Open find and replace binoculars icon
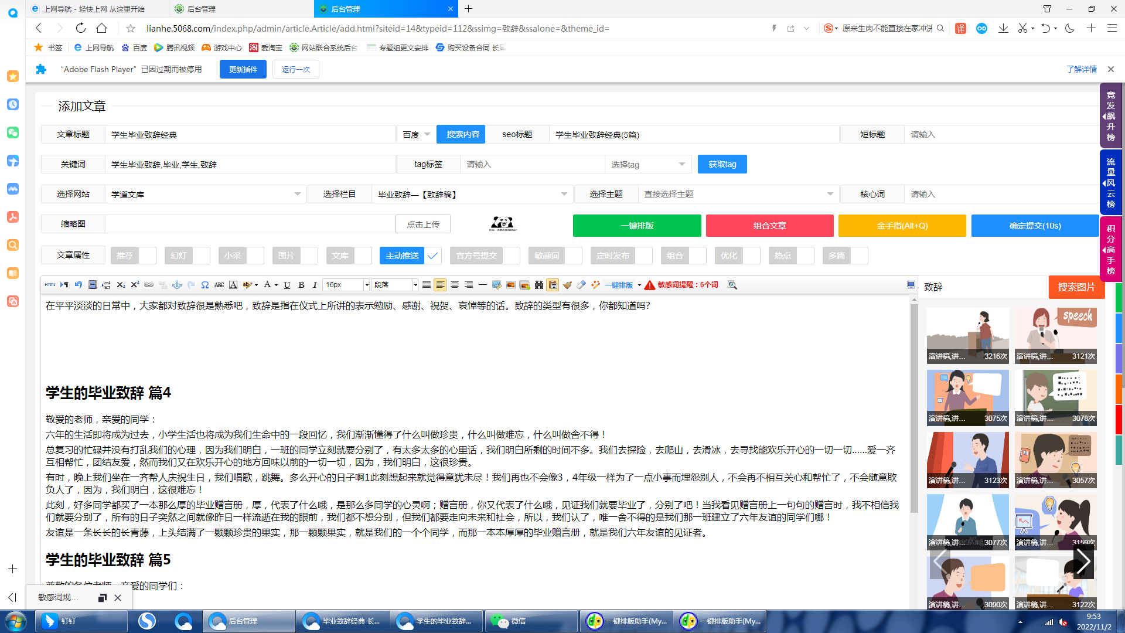The width and height of the screenshot is (1125, 633). click(539, 285)
